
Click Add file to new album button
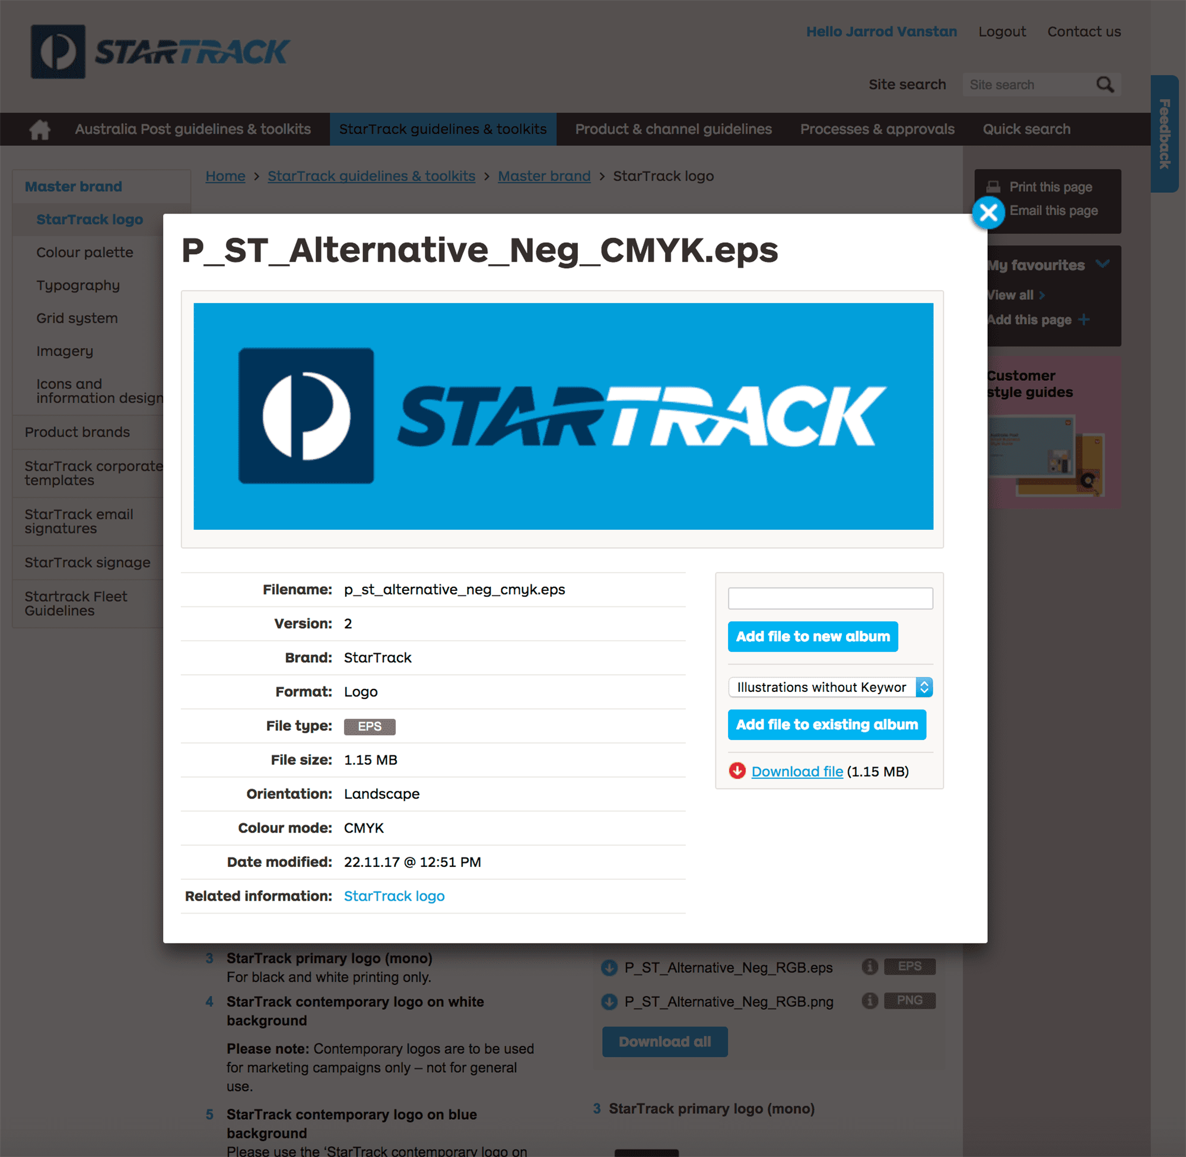pos(812,636)
